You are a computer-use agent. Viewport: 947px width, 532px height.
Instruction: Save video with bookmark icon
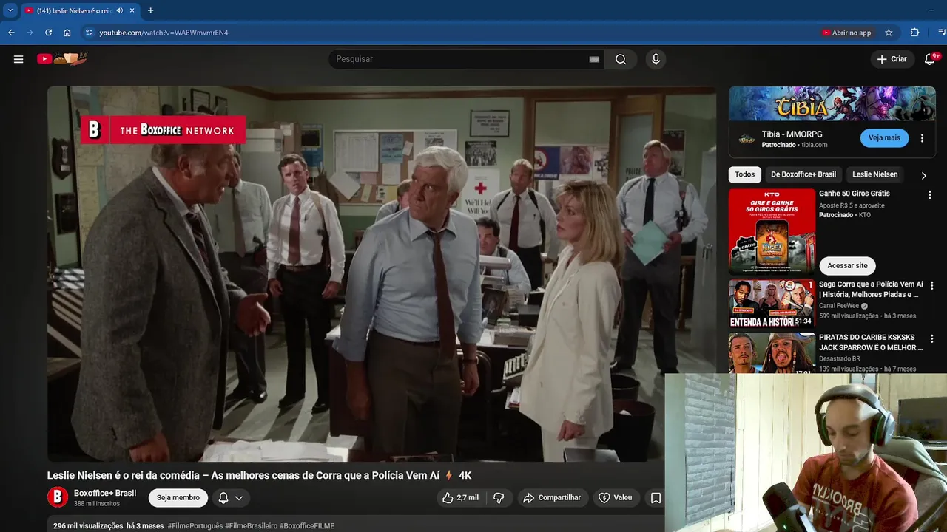click(x=656, y=498)
